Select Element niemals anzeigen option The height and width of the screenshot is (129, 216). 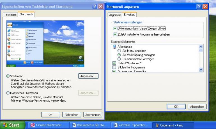(x=119, y=59)
